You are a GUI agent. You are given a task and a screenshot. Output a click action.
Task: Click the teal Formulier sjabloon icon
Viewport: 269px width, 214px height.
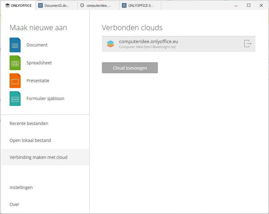click(x=15, y=99)
